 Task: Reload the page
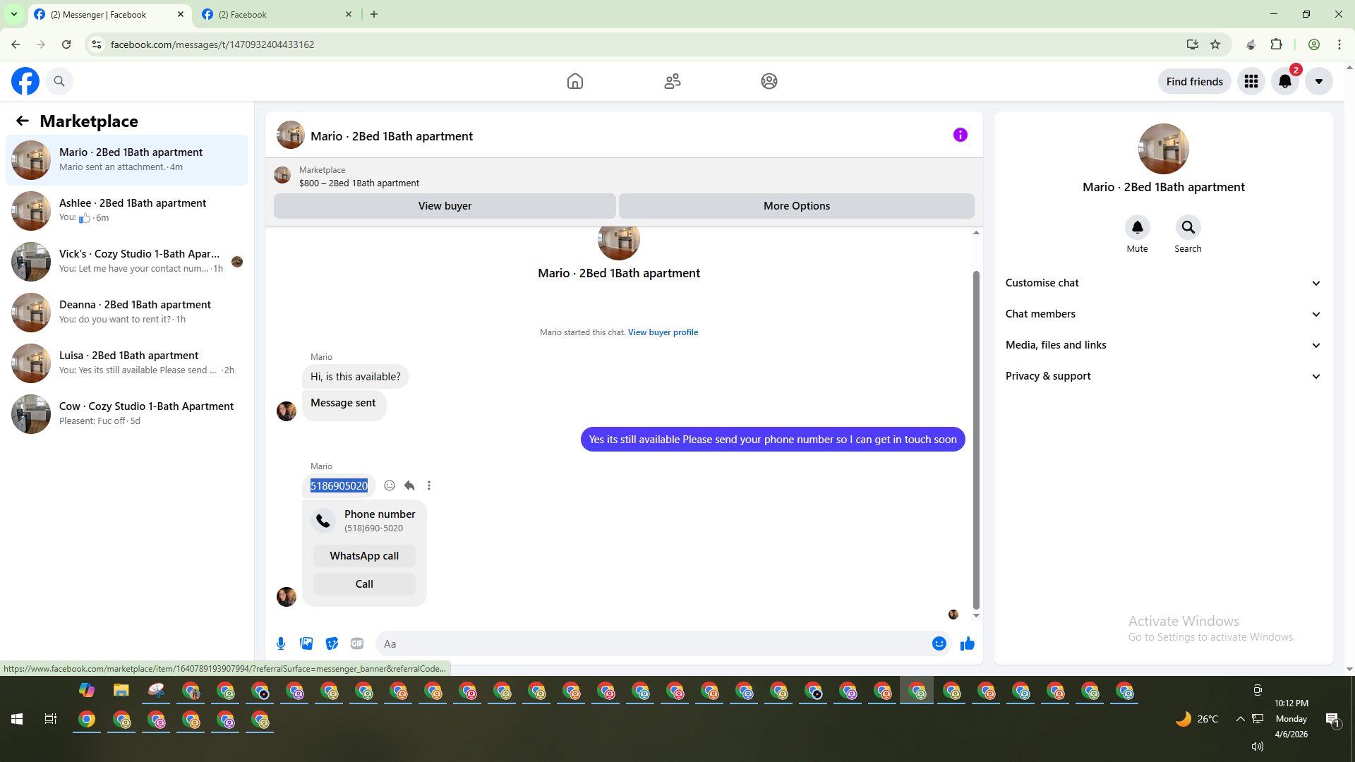66,44
